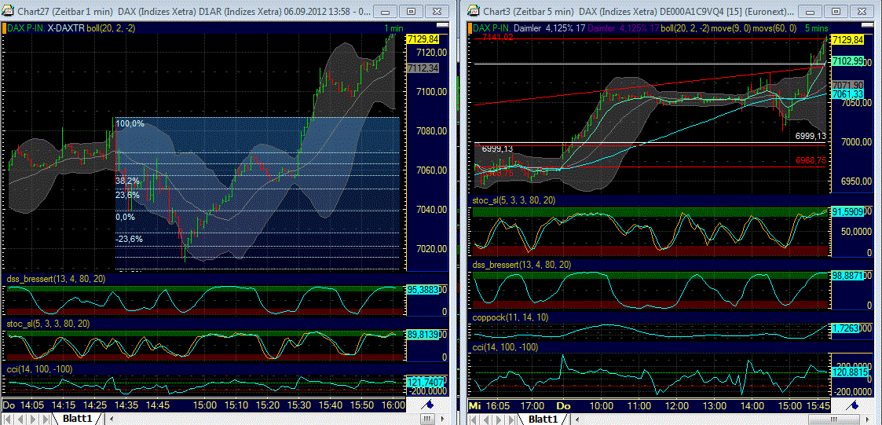The image size is (882, 425).
Task: Go to previous sheet in Chart3 window
Action: 485,419
